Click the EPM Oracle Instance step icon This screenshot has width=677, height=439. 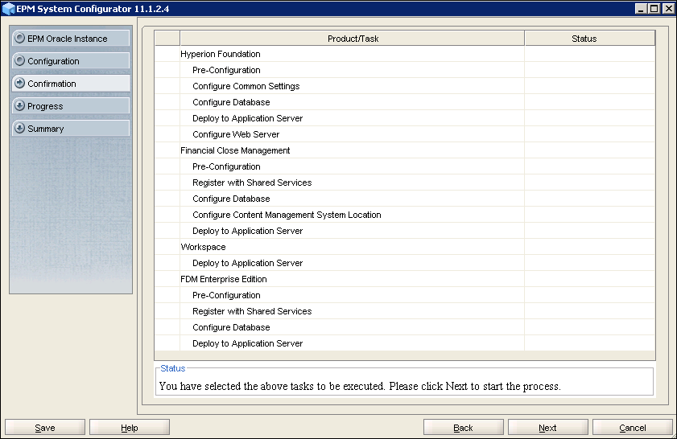(19, 39)
